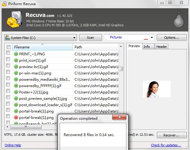Check the box for poweredby_mediawiki_88x3
The image size is (190, 150).
point(8,78)
